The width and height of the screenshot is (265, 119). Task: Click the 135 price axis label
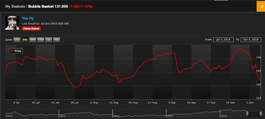259,71
